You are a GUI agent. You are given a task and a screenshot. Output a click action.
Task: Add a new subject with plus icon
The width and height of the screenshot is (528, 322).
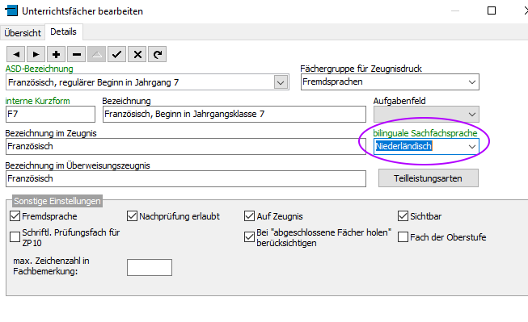57,54
